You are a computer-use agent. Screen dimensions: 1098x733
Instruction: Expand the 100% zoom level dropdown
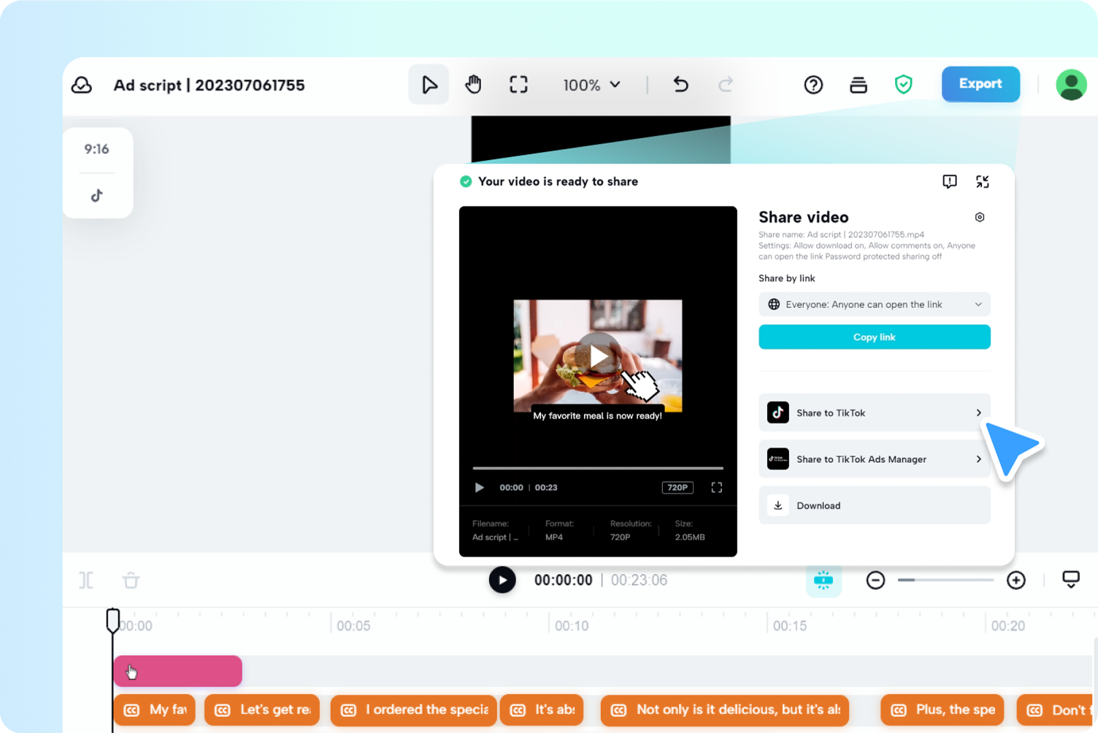[591, 85]
